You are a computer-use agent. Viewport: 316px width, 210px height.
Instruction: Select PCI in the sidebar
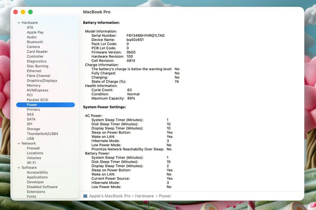pyautogui.click(x=29, y=95)
